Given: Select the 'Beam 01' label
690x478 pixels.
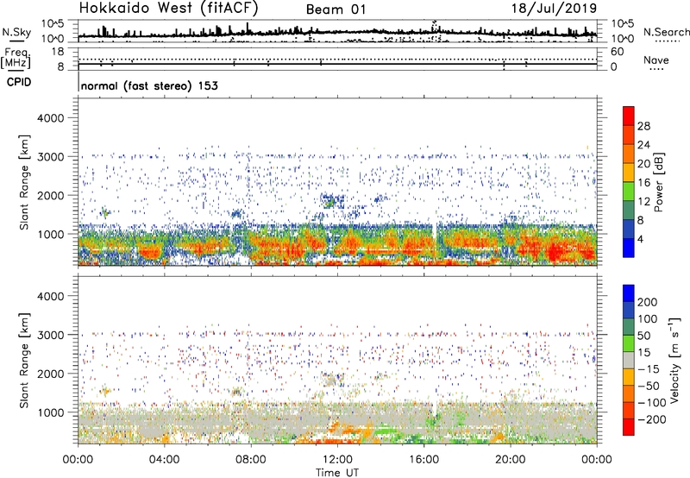Looking at the screenshot, I should click(336, 9).
